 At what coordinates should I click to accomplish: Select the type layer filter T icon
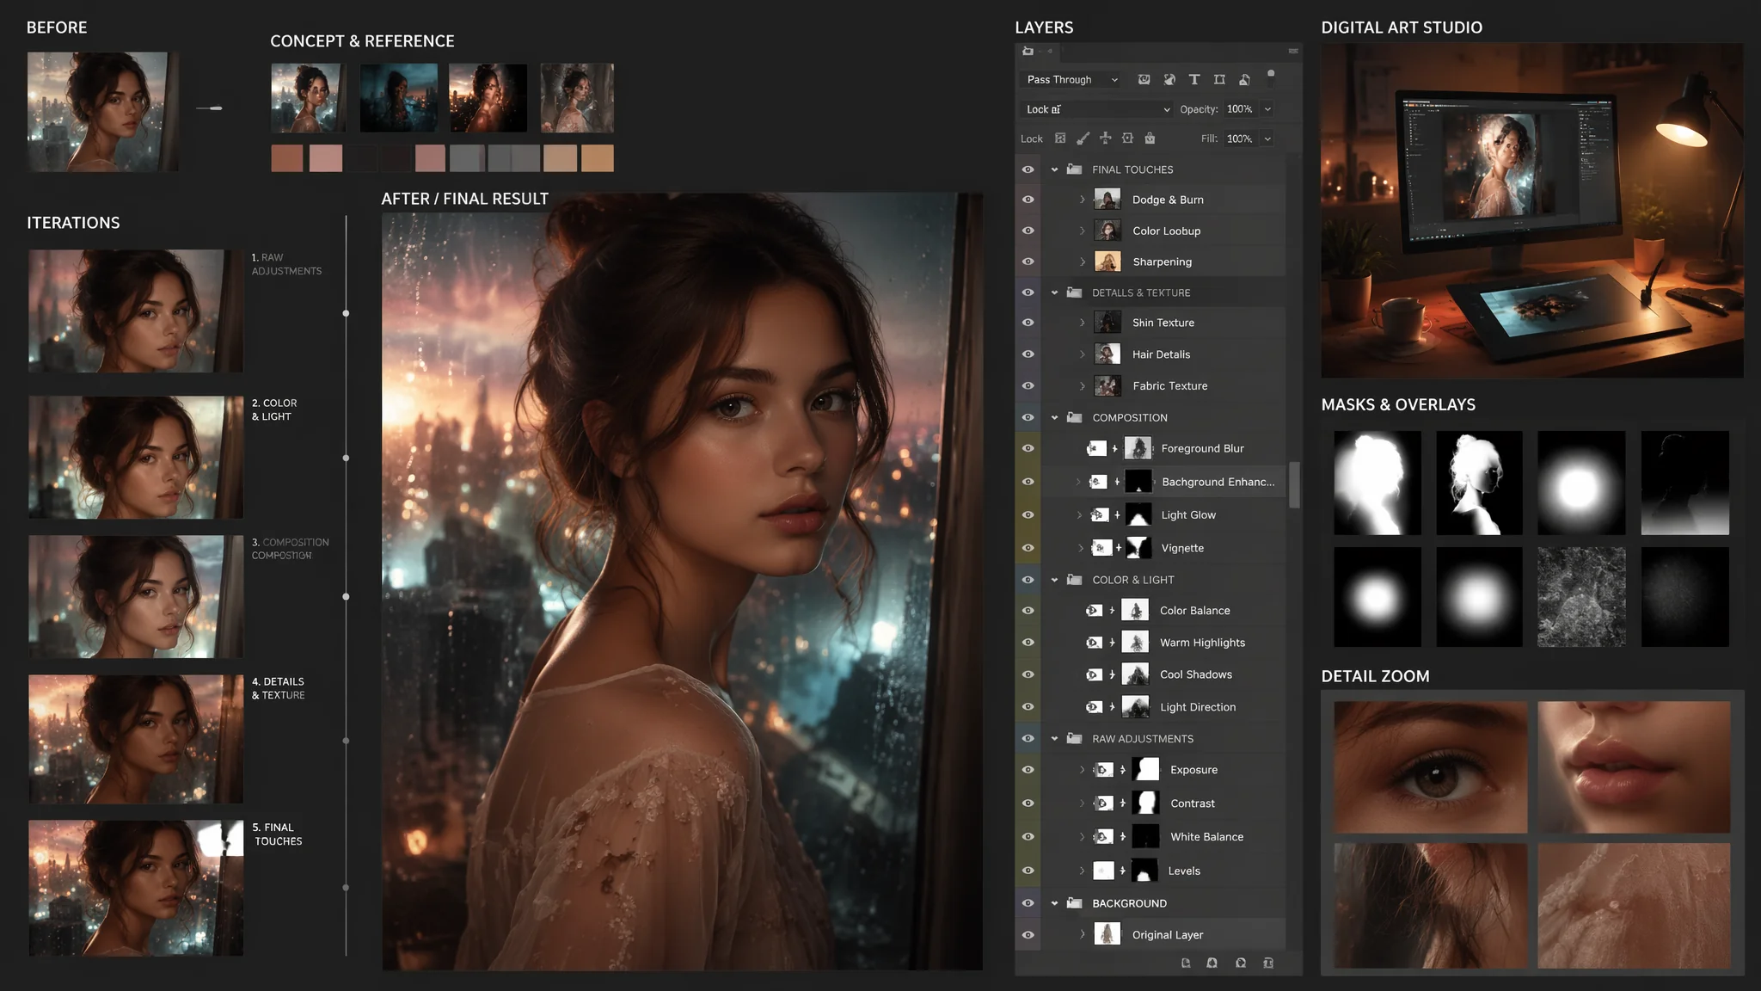(x=1194, y=79)
